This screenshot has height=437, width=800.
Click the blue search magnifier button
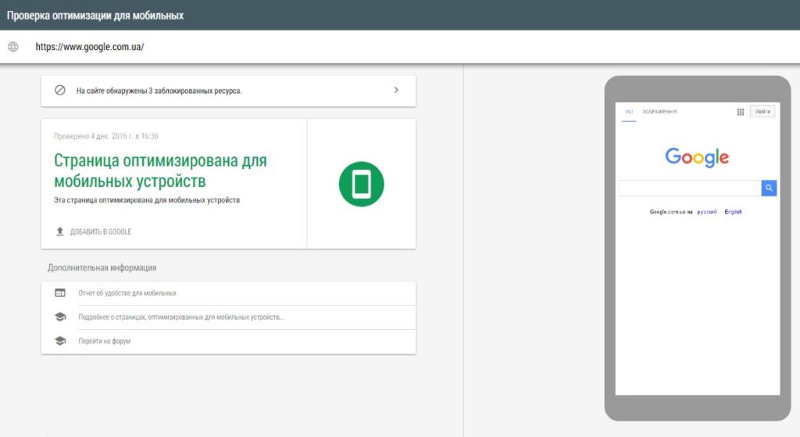point(769,188)
